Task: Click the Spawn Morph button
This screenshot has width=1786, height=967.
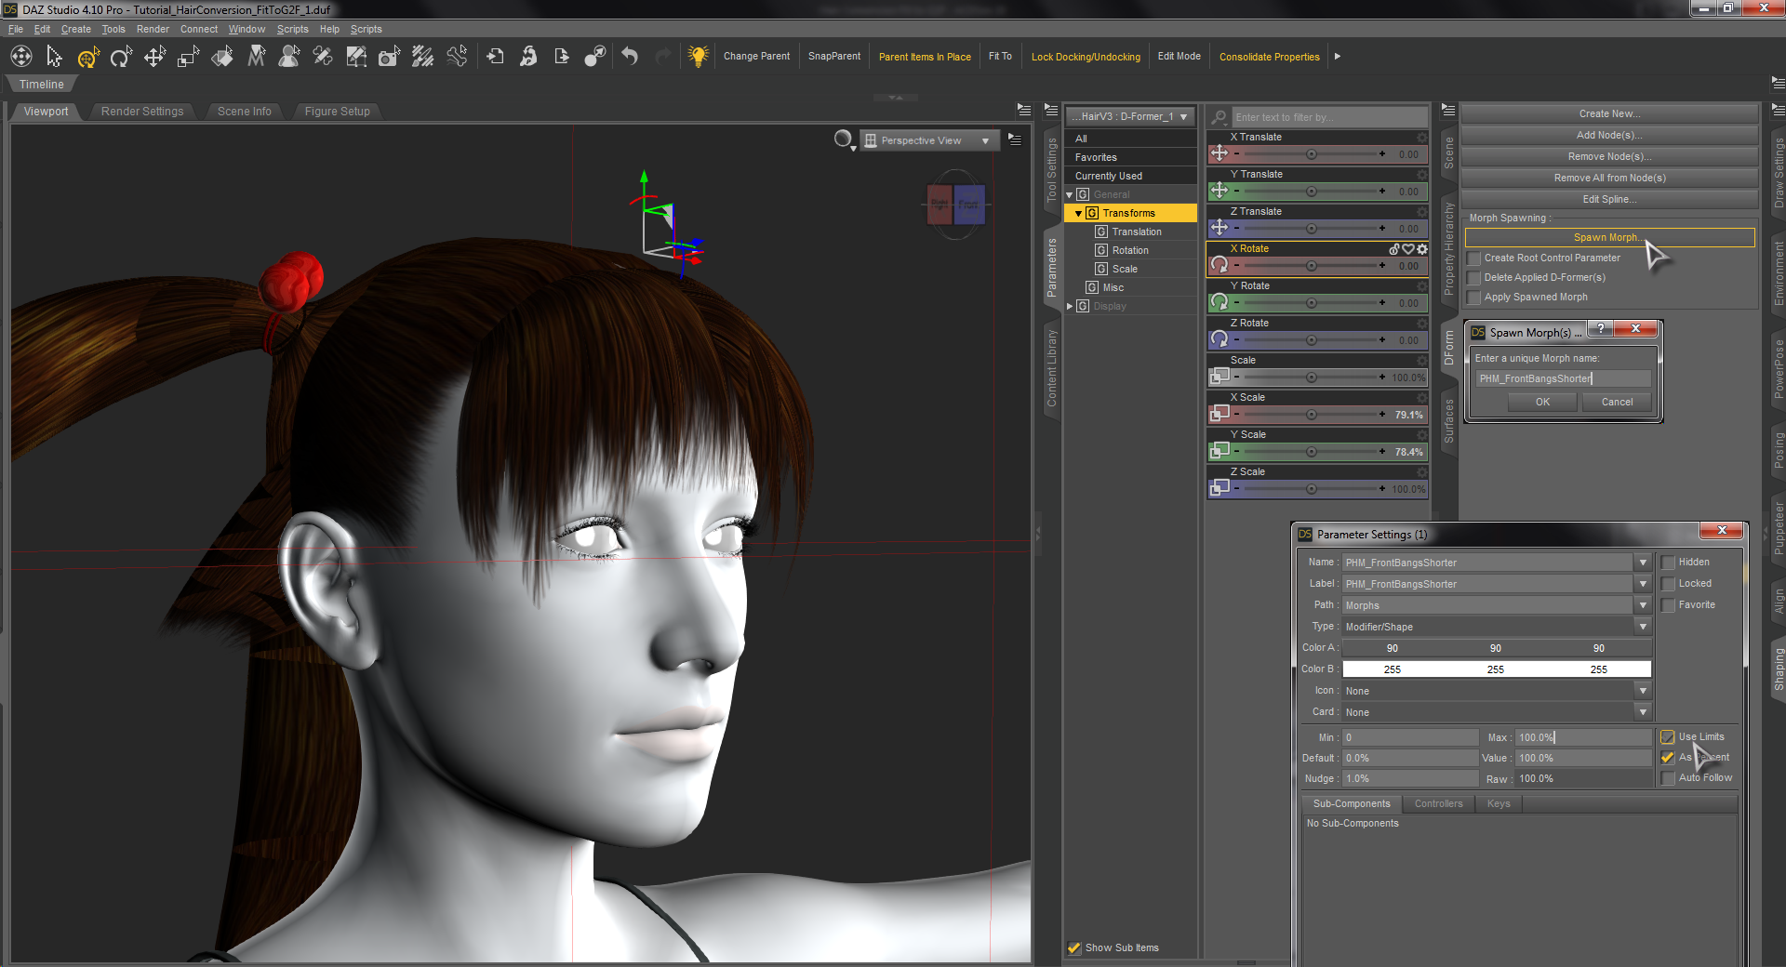Action: (x=1609, y=238)
